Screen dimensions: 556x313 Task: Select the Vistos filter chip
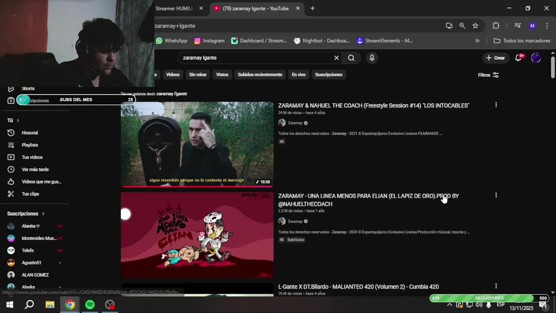pos(222,75)
